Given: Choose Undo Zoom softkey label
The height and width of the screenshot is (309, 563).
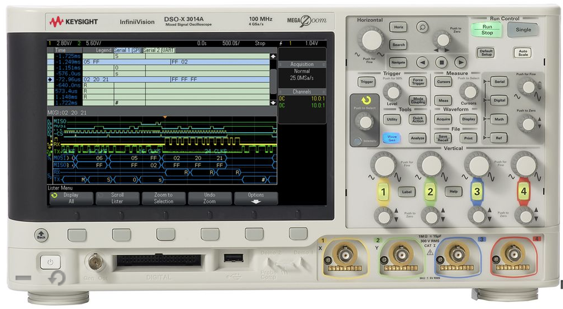Looking at the screenshot, I should [x=210, y=198].
